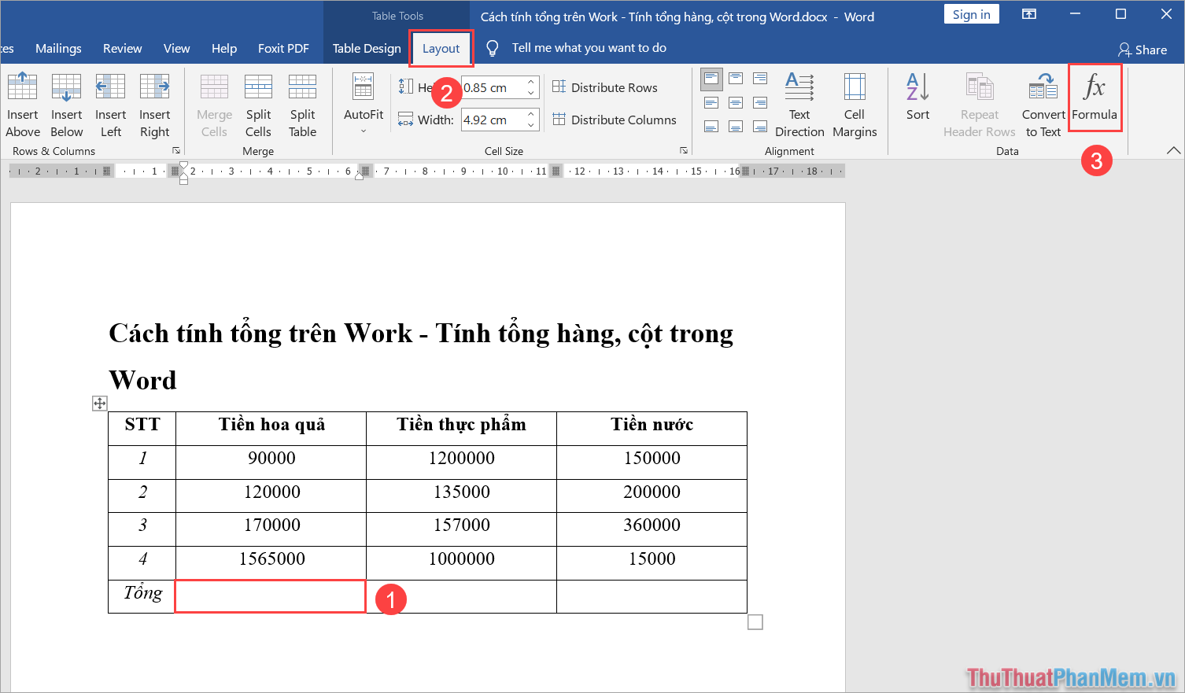Increase column width with up arrow

(531, 114)
